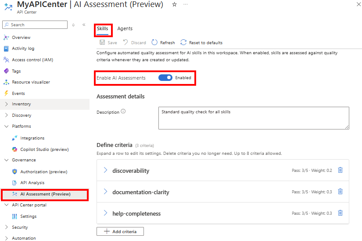Click Discard in the toolbar
The width and height of the screenshot is (362, 241).
134,42
